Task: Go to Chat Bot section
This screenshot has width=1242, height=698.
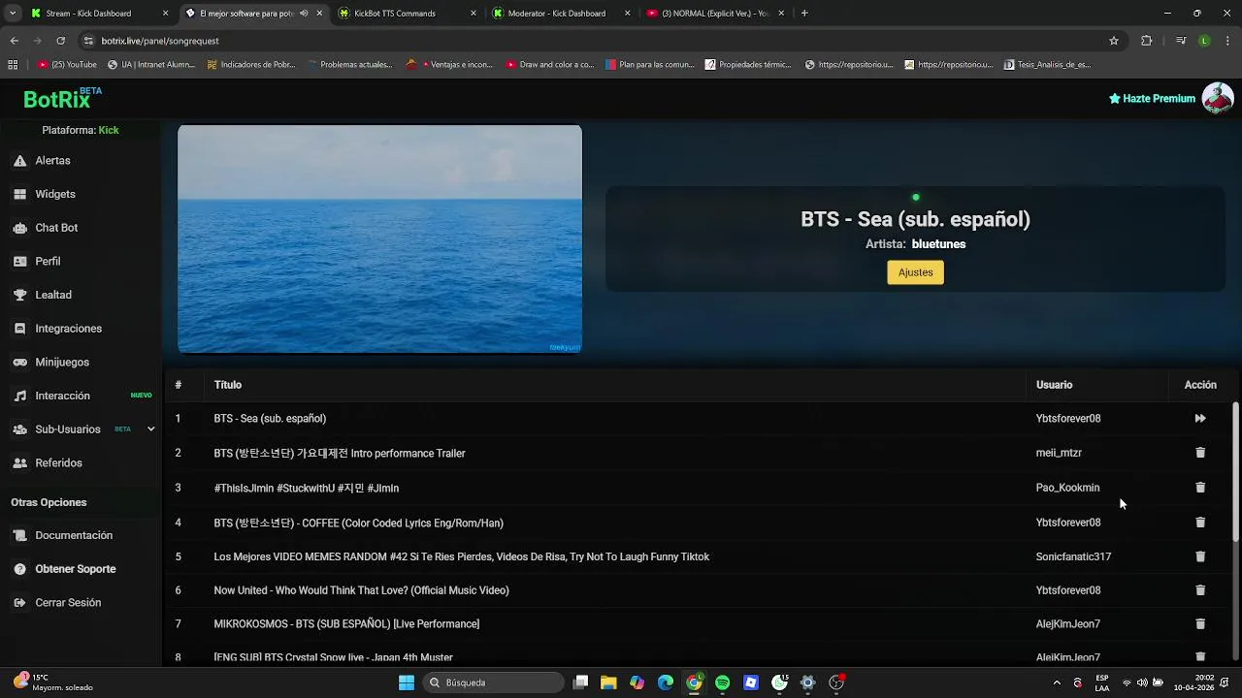Action: tap(56, 228)
